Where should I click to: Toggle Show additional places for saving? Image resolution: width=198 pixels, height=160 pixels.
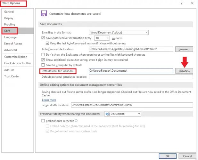coord(43,60)
